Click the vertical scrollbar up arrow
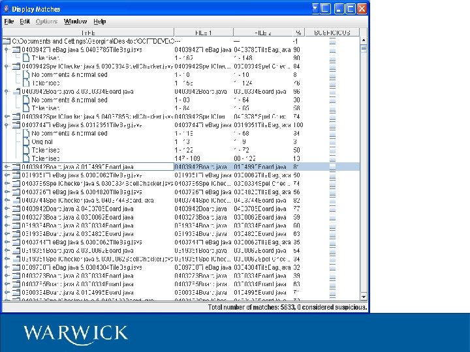The height and width of the screenshot is (352, 470). (x=364, y=40)
